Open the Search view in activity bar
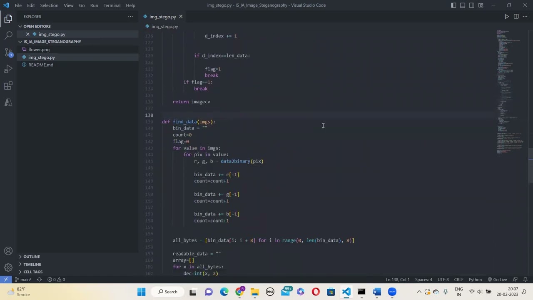Viewport: 533px width, 300px height. (x=8, y=35)
